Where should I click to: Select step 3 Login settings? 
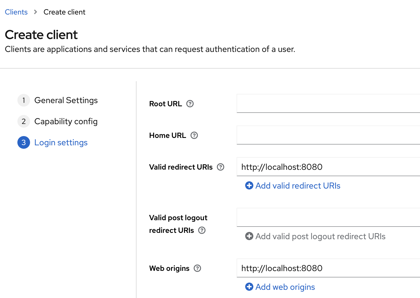[x=52, y=142]
